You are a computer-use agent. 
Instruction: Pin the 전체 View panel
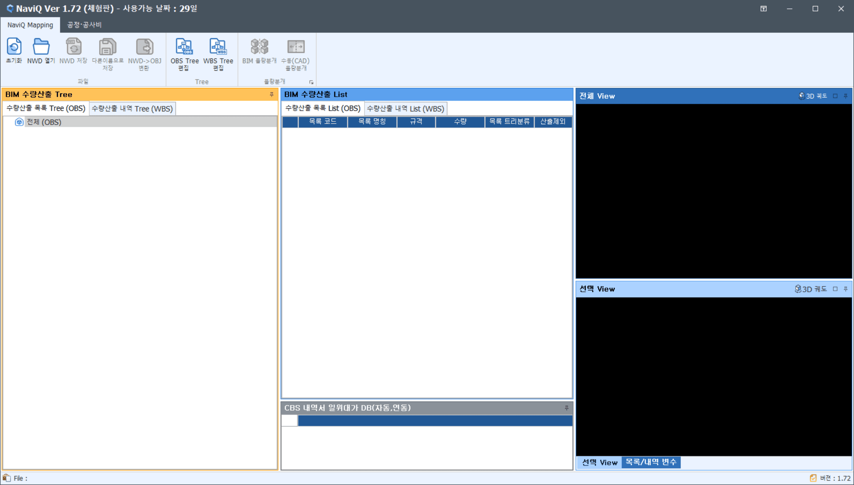pyautogui.click(x=845, y=96)
